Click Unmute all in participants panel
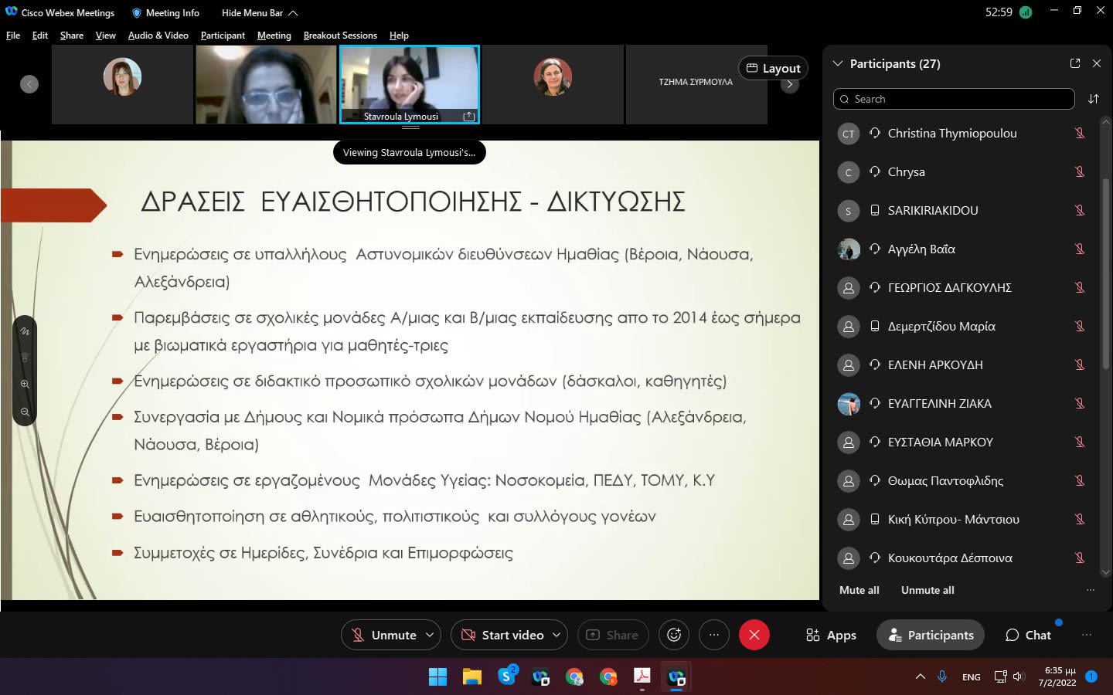 tap(927, 590)
